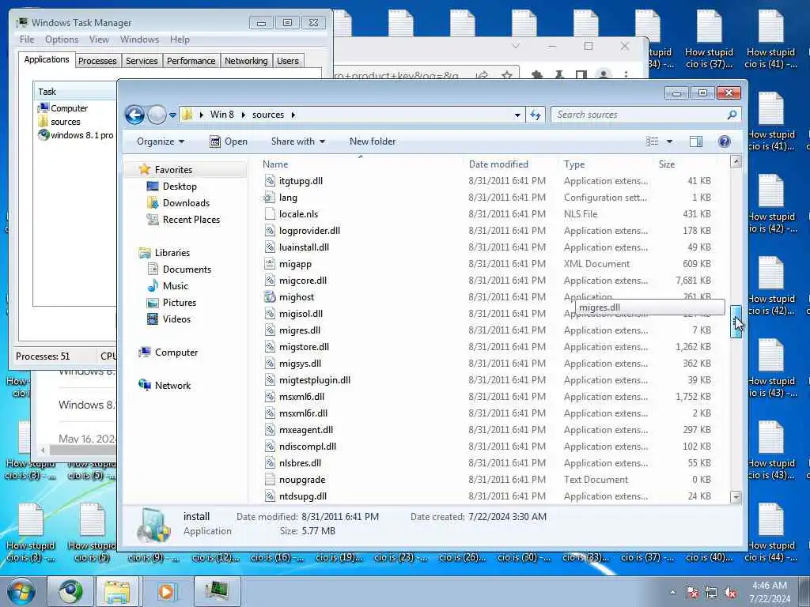Open Music library in sidebar
The image size is (810, 607).
175,286
